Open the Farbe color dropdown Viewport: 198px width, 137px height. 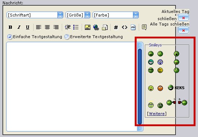click(x=116, y=15)
